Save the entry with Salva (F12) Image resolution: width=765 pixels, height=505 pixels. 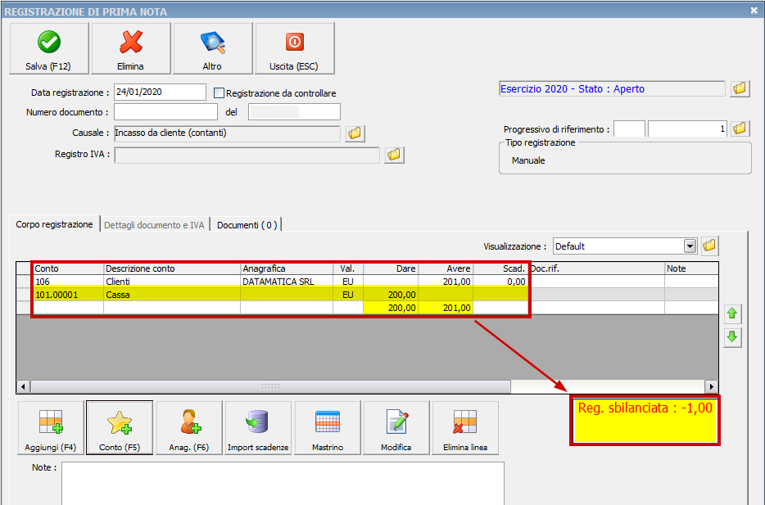49,48
